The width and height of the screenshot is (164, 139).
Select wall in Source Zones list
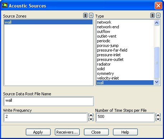pos(48,22)
